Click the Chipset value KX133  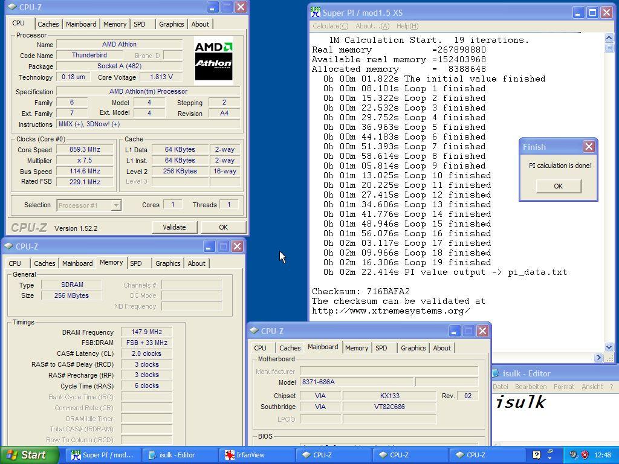(390, 396)
